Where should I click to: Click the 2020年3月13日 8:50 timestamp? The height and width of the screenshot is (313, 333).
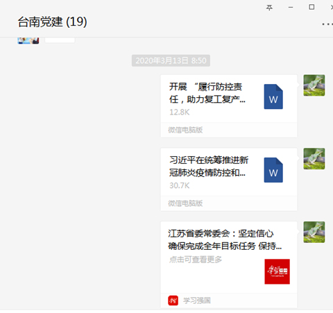click(171, 60)
